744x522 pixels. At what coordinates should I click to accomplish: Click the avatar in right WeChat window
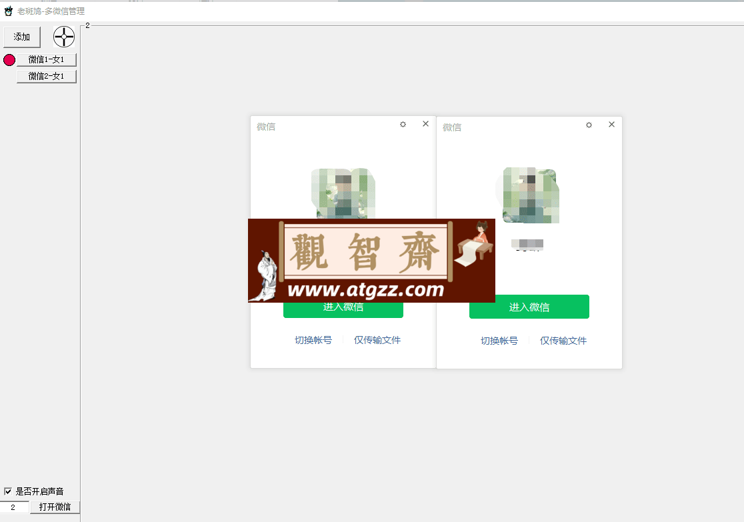pyautogui.click(x=529, y=195)
